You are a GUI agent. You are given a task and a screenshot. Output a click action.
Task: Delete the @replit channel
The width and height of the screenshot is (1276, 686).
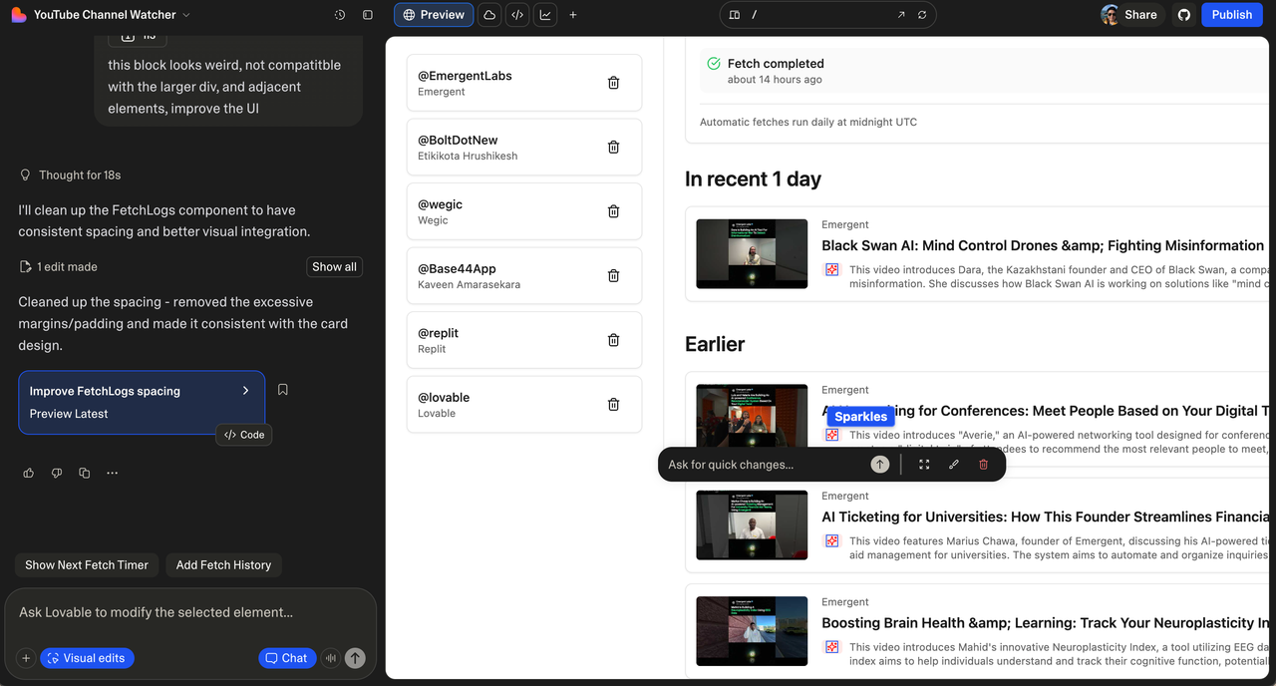[x=613, y=340]
